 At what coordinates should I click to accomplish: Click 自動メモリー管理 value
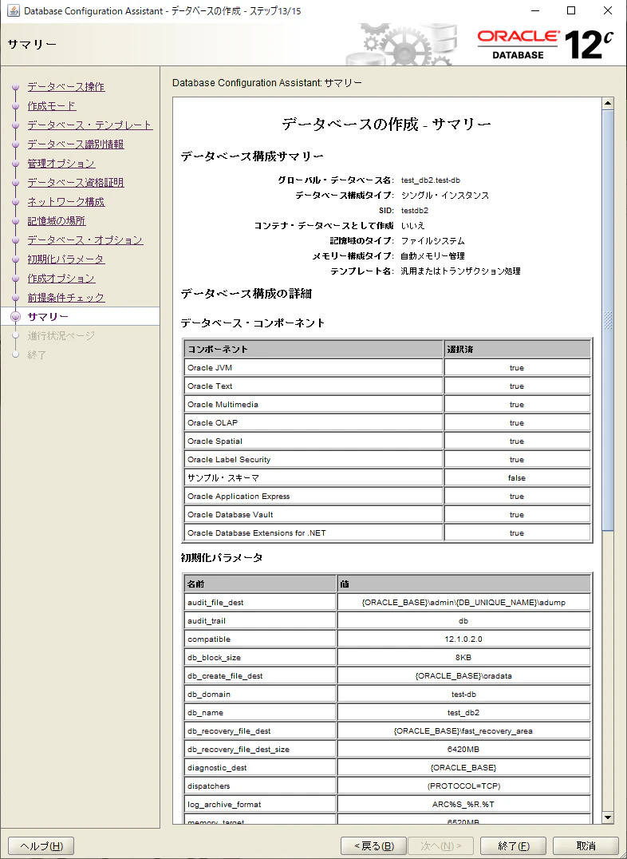432,255
